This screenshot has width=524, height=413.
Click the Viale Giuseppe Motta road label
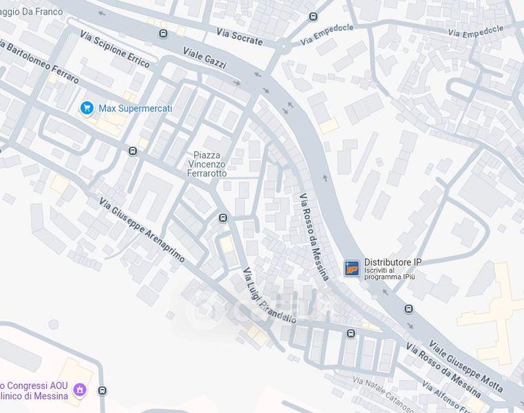pyautogui.click(x=466, y=366)
